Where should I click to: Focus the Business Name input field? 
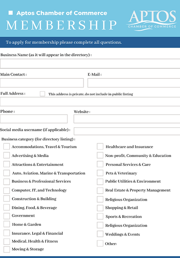(90, 64)
